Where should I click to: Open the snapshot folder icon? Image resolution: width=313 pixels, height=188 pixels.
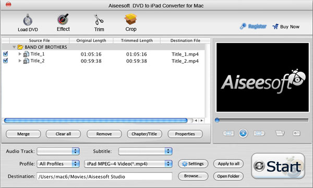click(x=280, y=133)
